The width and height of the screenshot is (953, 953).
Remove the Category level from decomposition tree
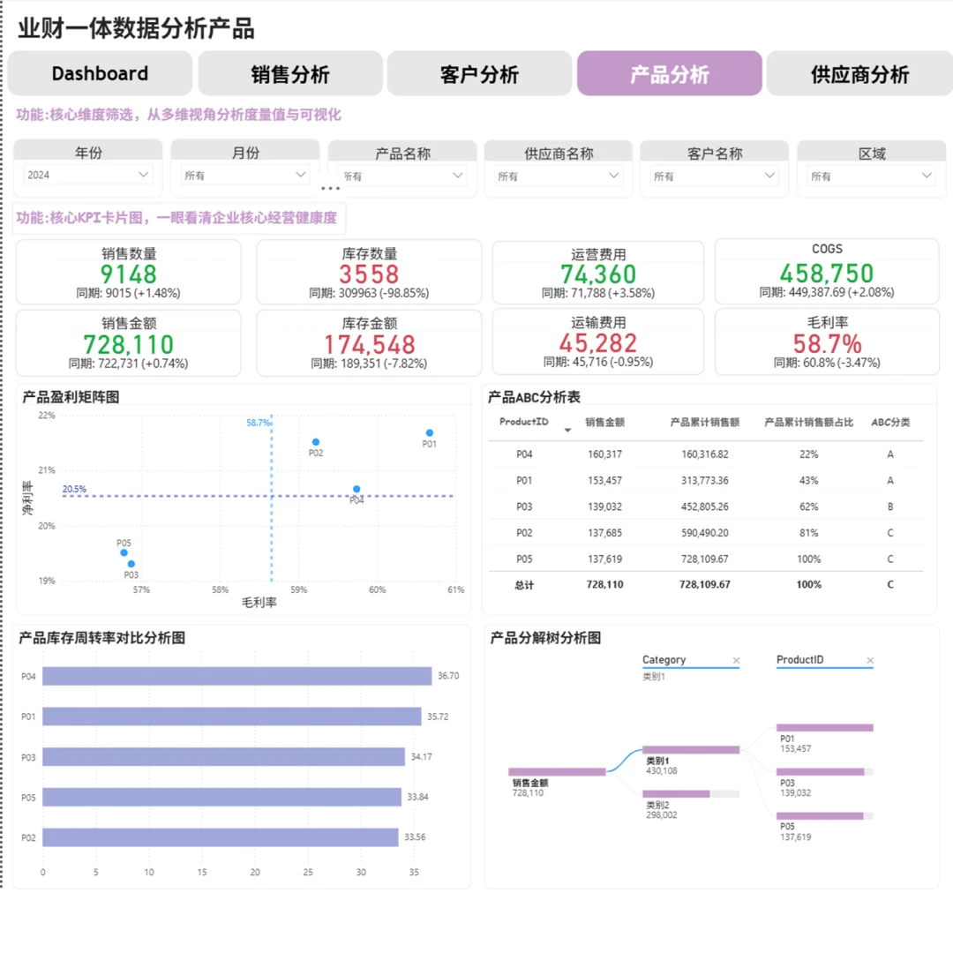(x=736, y=660)
